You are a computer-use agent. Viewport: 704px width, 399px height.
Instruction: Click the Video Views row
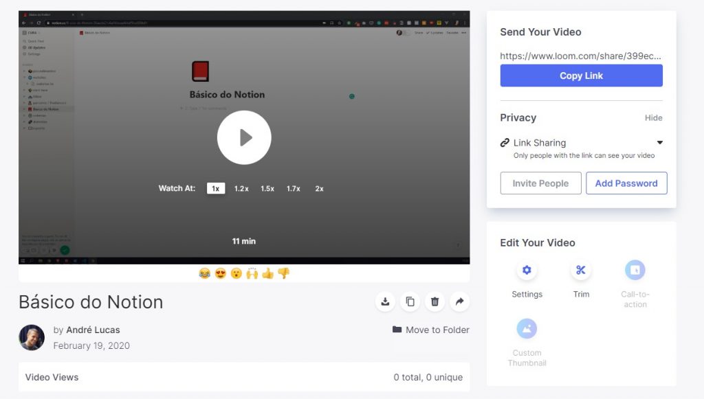[244, 377]
